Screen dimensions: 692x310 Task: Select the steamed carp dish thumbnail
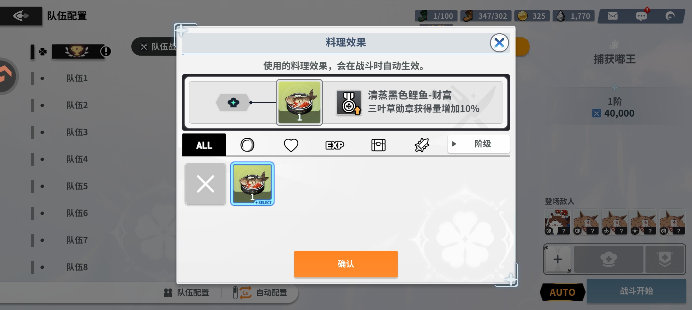[252, 184]
